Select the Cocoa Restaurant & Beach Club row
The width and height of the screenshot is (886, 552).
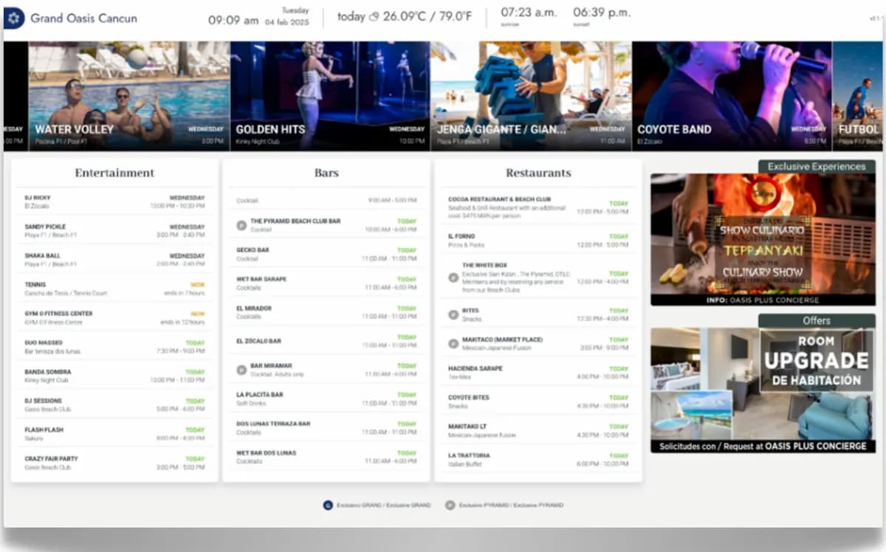coord(538,207)
